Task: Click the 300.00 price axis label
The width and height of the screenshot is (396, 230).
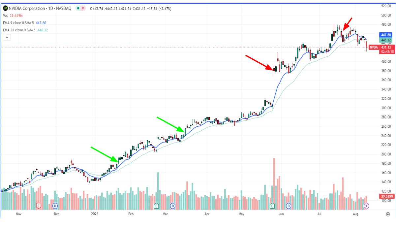Action: coord(386,108)
